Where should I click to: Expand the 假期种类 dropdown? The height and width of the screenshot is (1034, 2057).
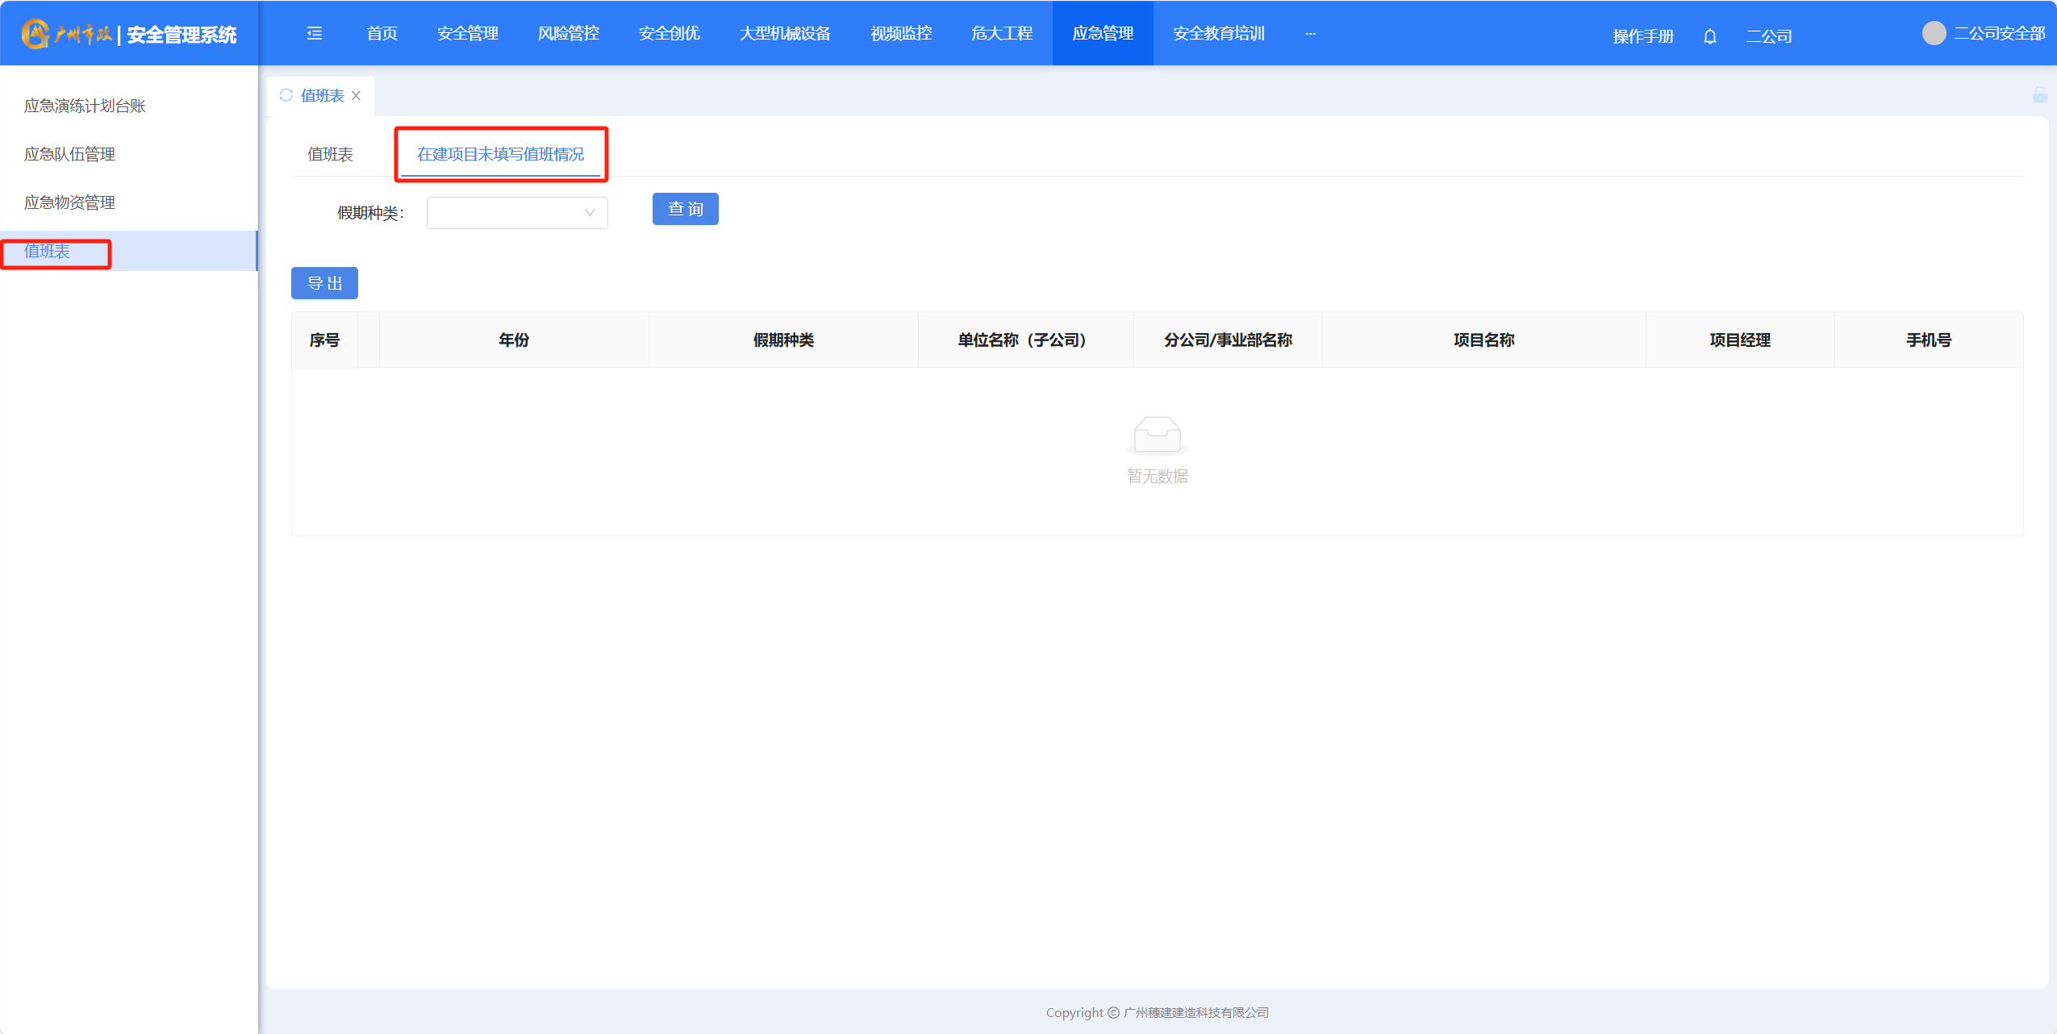point(516,213)
